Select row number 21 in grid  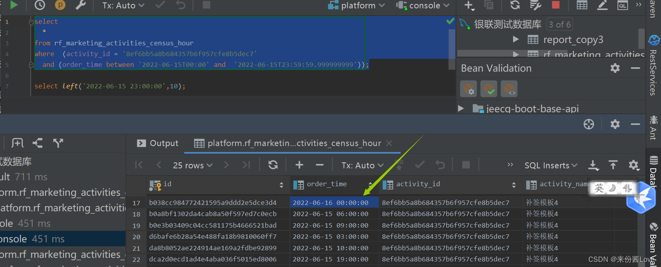point(136,248)
